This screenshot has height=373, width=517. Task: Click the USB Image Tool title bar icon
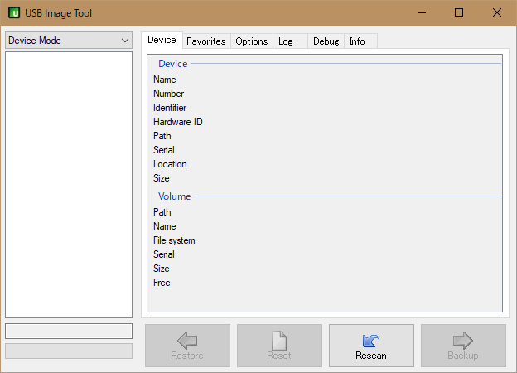(14, 12)
